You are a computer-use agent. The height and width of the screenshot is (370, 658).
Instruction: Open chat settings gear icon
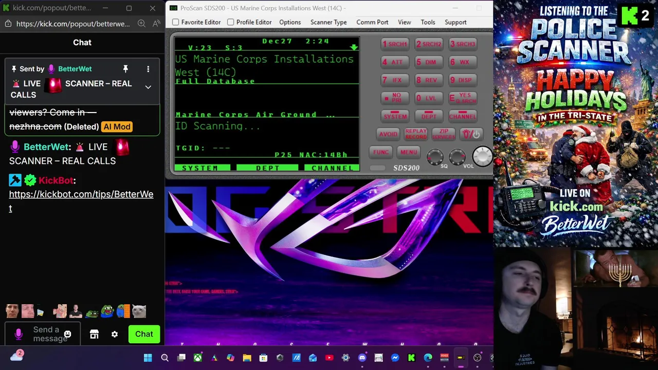coord(115,334)
